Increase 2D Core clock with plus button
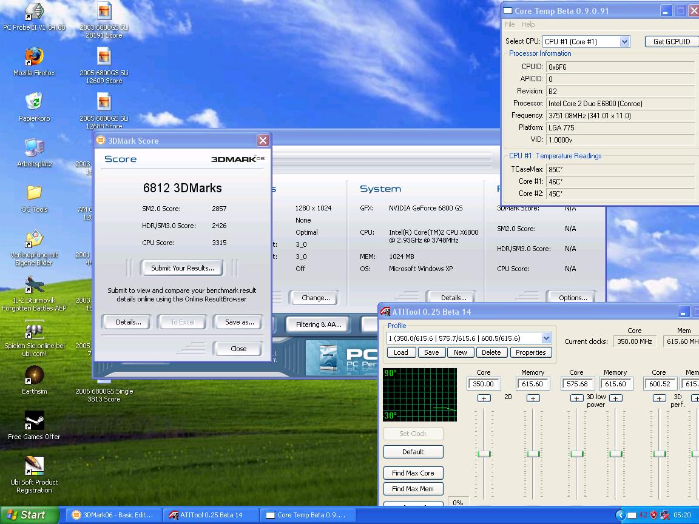Image resolution: width=699 pixels, height=524 pixels. (x=484, y=398)
